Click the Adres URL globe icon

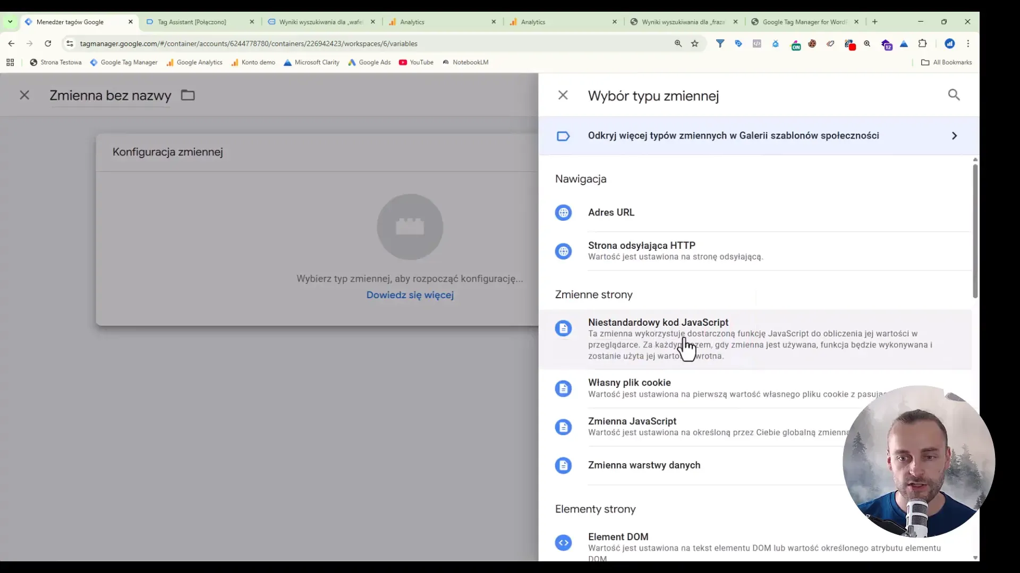tap(563, 213)
